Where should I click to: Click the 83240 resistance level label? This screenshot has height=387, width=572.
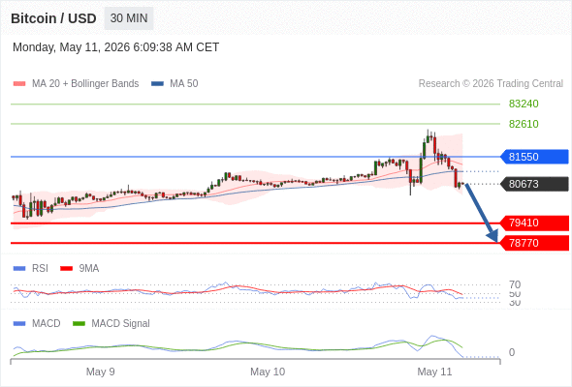click(524, 104)
